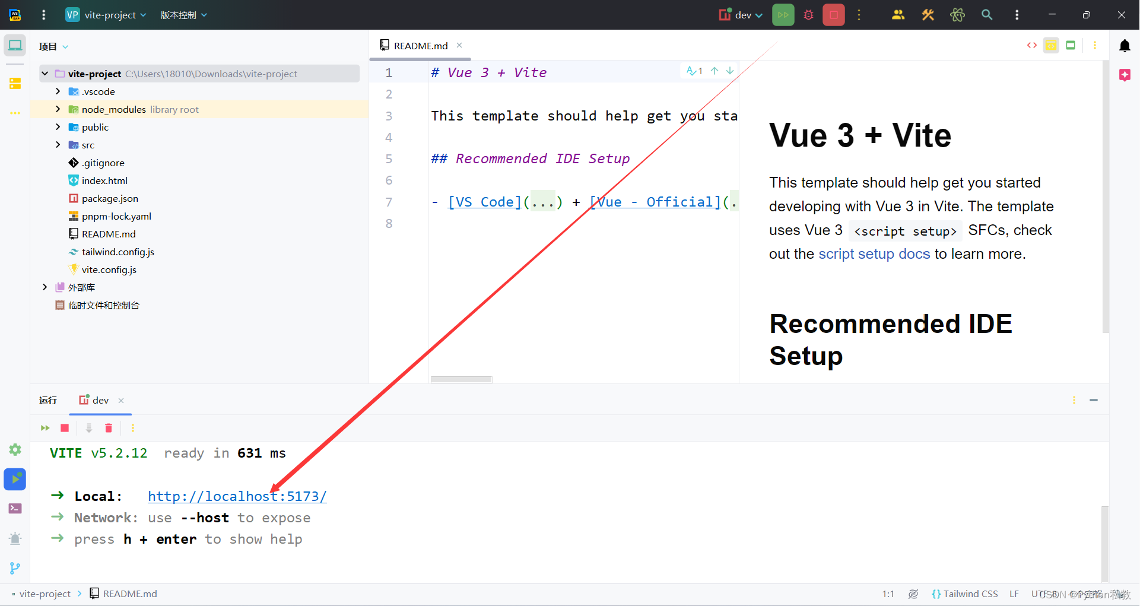
Task: Open the dev run configuration dropdown
Action: (741, 15)
